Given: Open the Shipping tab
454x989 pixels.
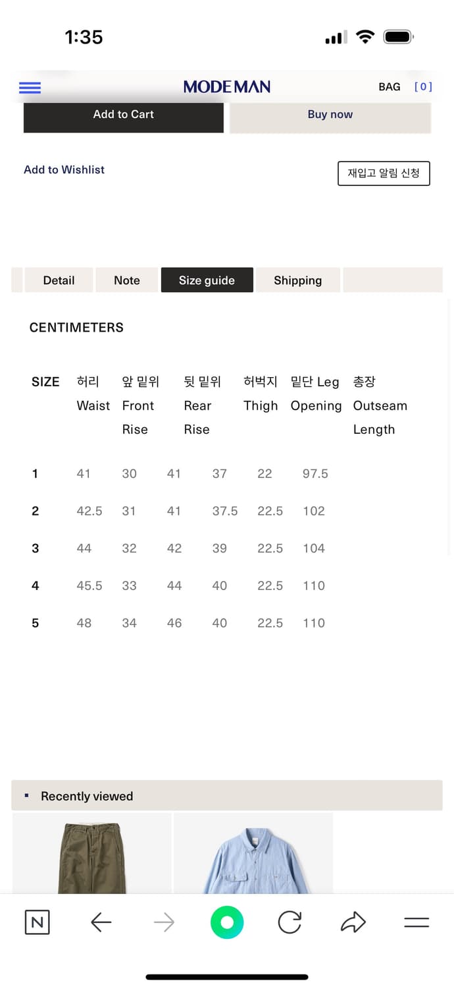Looking at the screenshot, I should tap(297, 280).
